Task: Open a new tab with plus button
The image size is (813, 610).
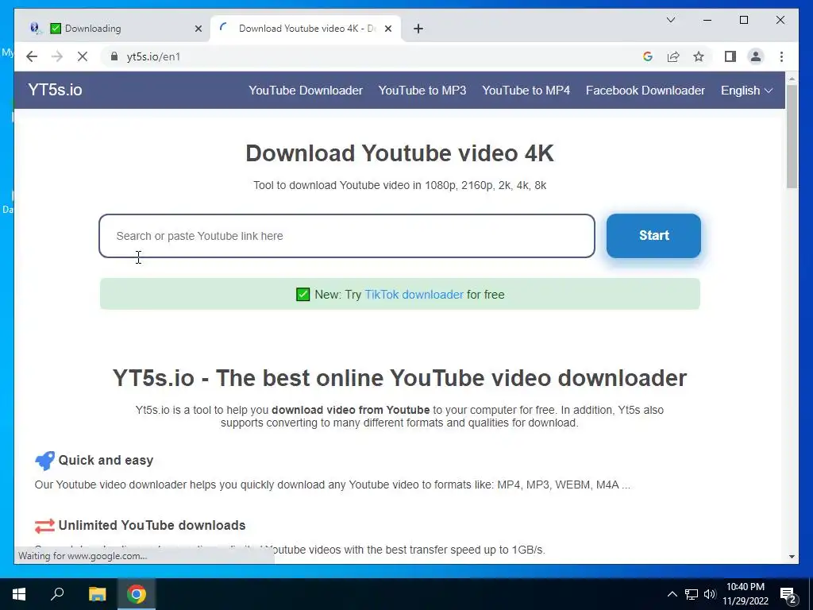Action: pos(418,29)
